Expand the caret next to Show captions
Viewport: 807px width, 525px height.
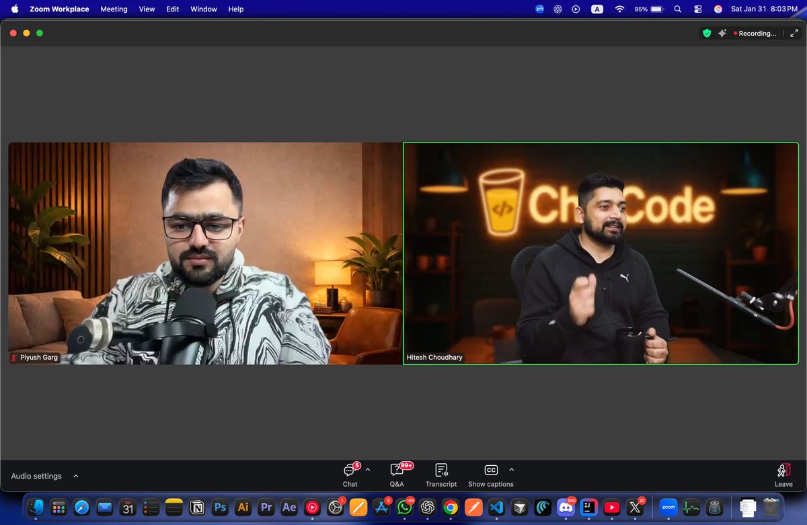point(512,470)
